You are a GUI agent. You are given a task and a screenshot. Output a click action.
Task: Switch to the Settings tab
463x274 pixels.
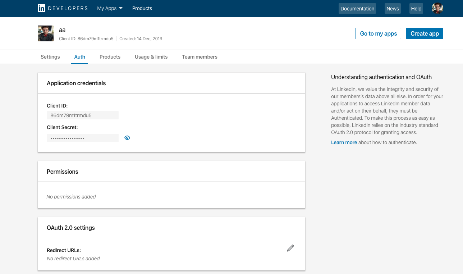(x=50, y=57)
